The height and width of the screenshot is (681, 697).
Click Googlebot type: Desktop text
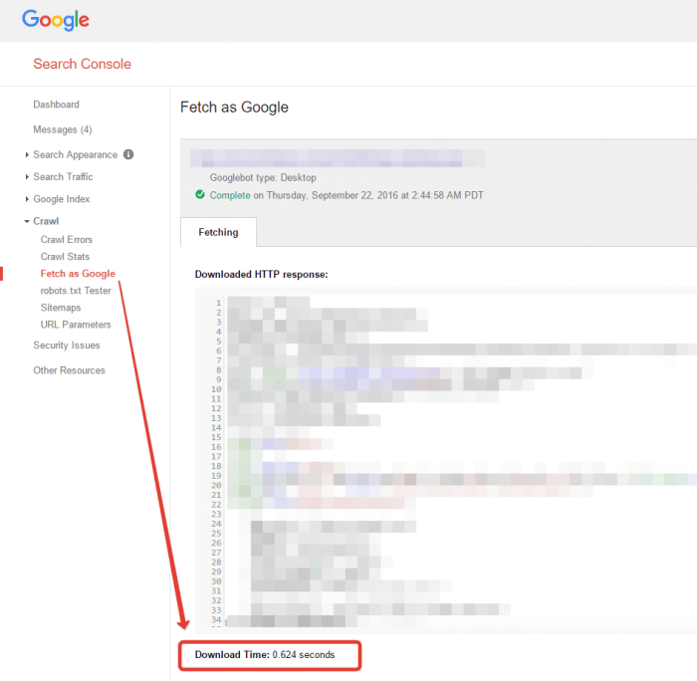tap(263, 178)
